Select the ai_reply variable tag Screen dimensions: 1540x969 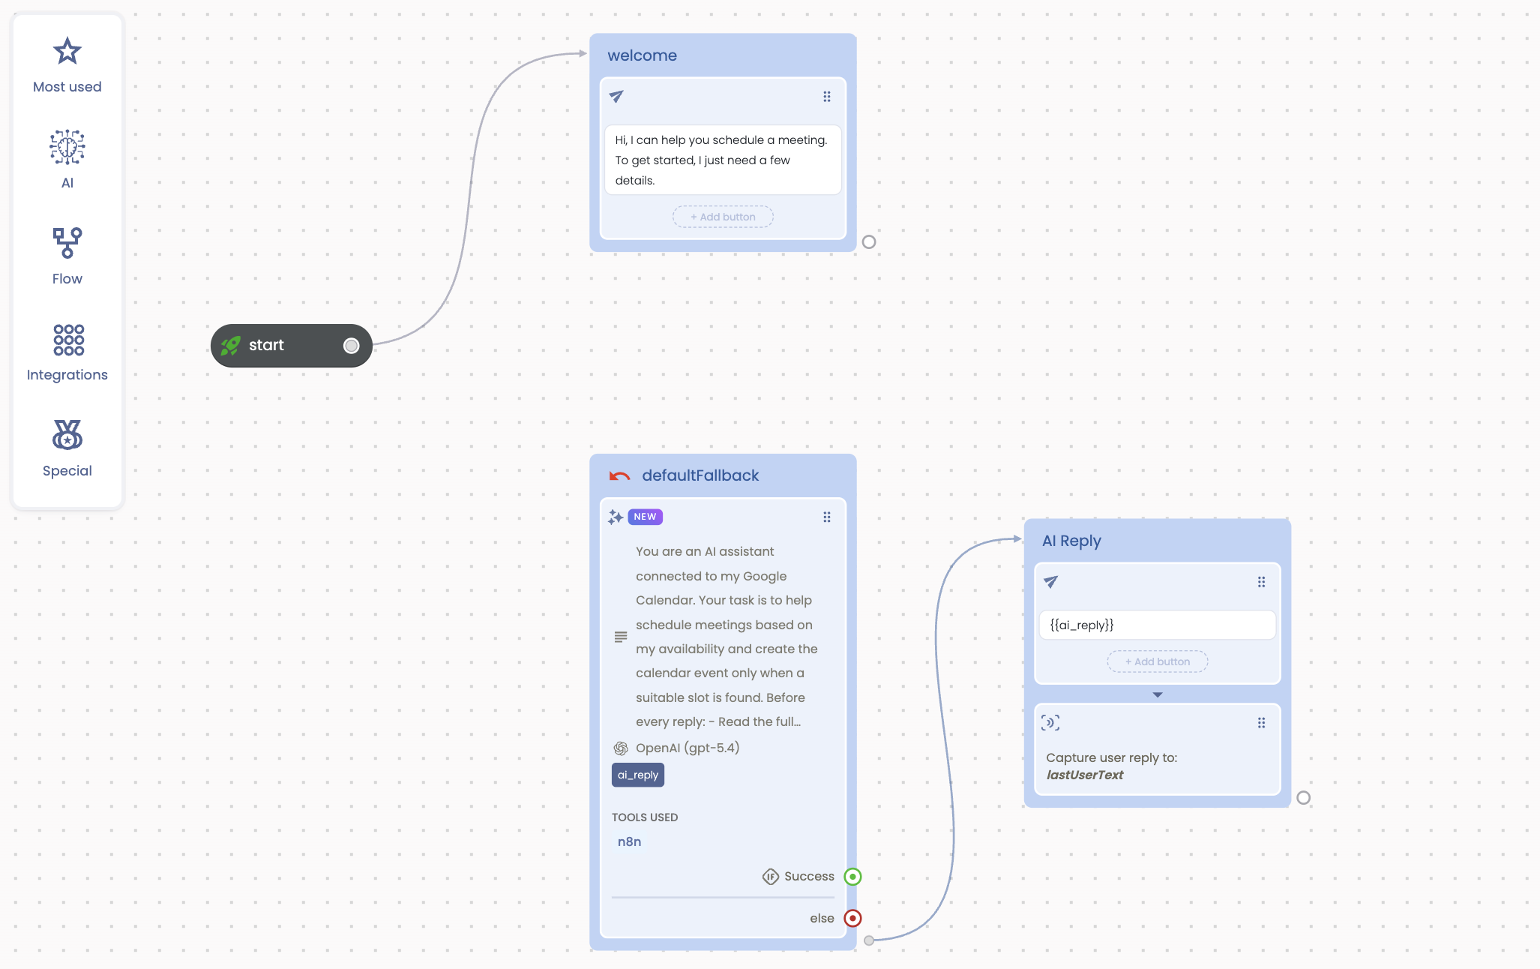[637, 775]
